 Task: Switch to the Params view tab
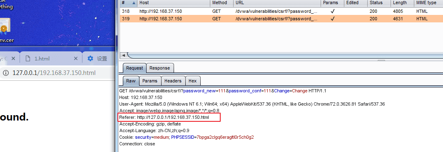coord(150,81)
